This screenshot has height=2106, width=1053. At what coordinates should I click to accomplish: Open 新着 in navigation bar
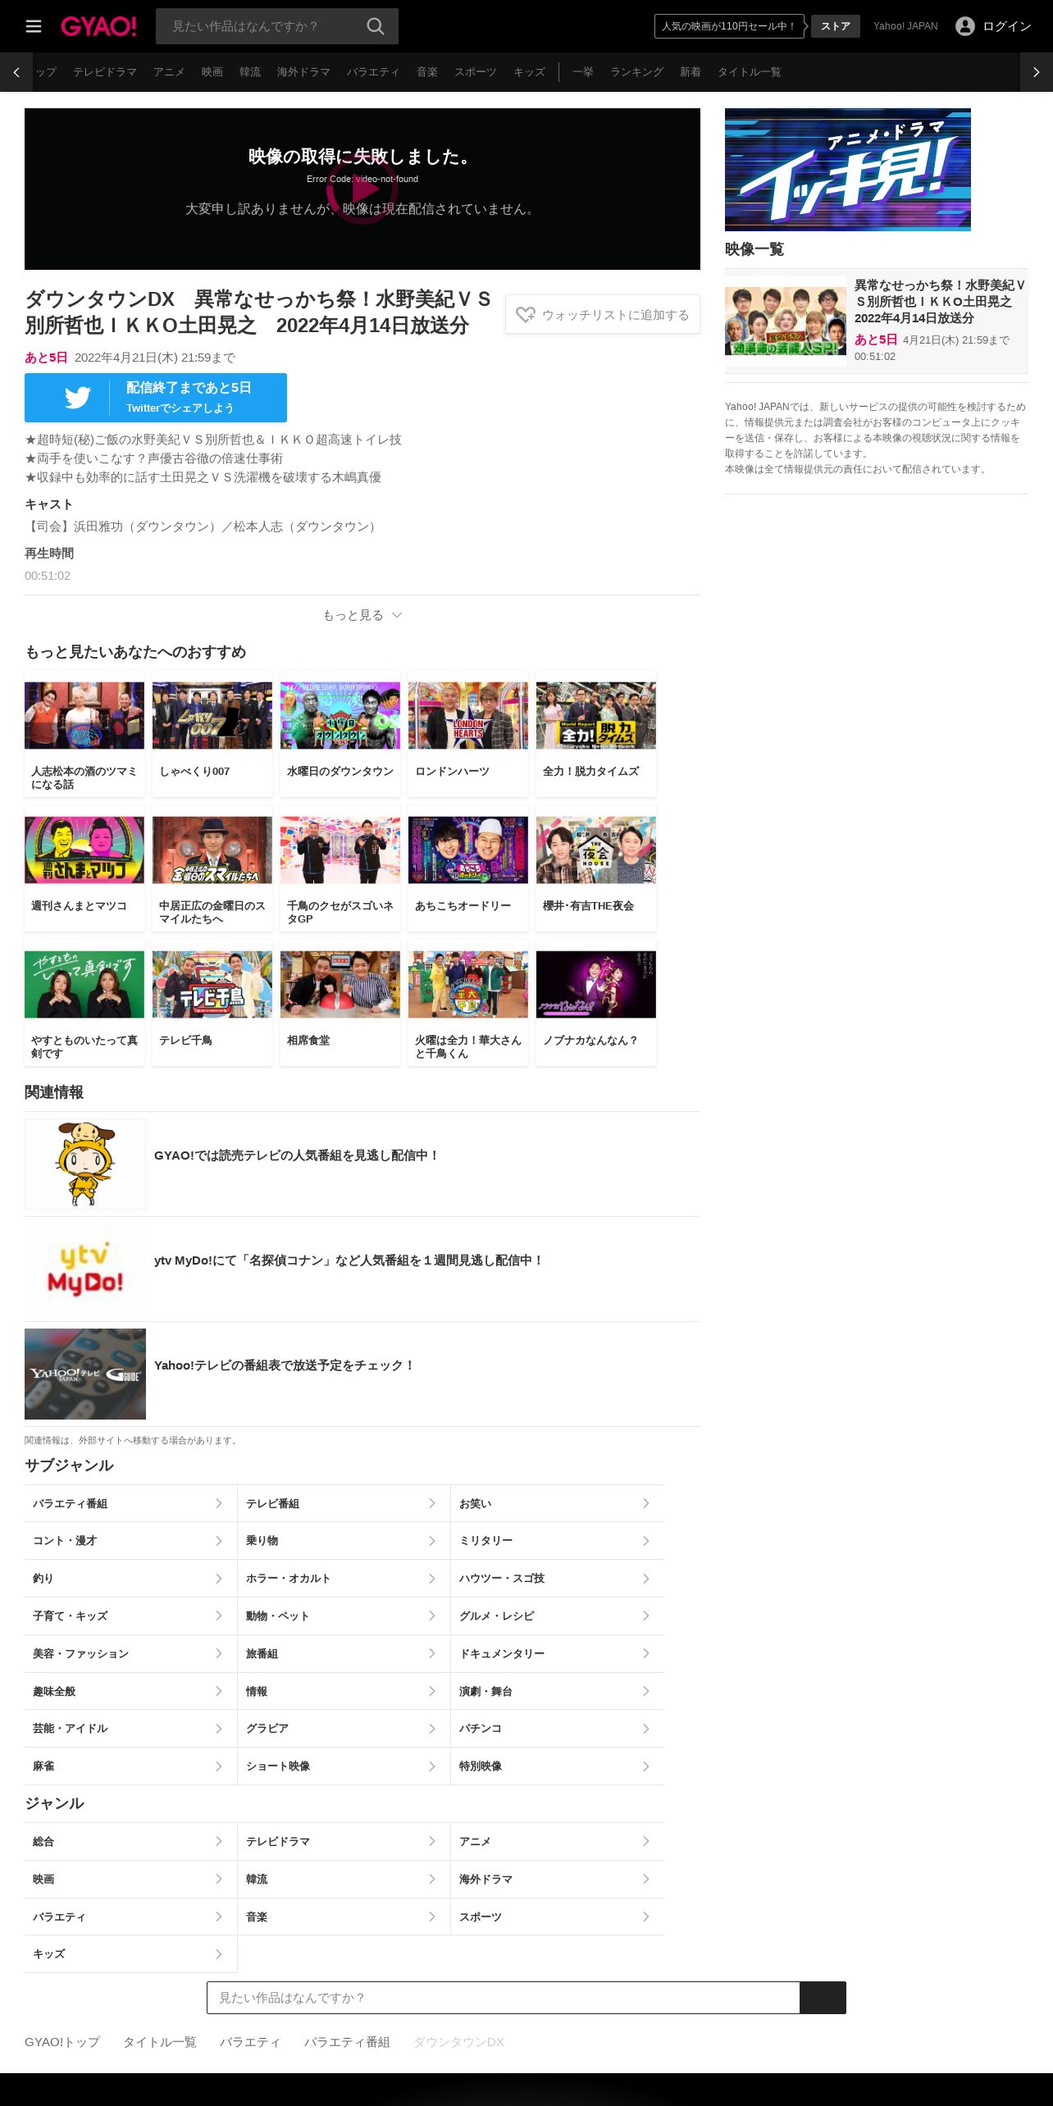[691, 72]
